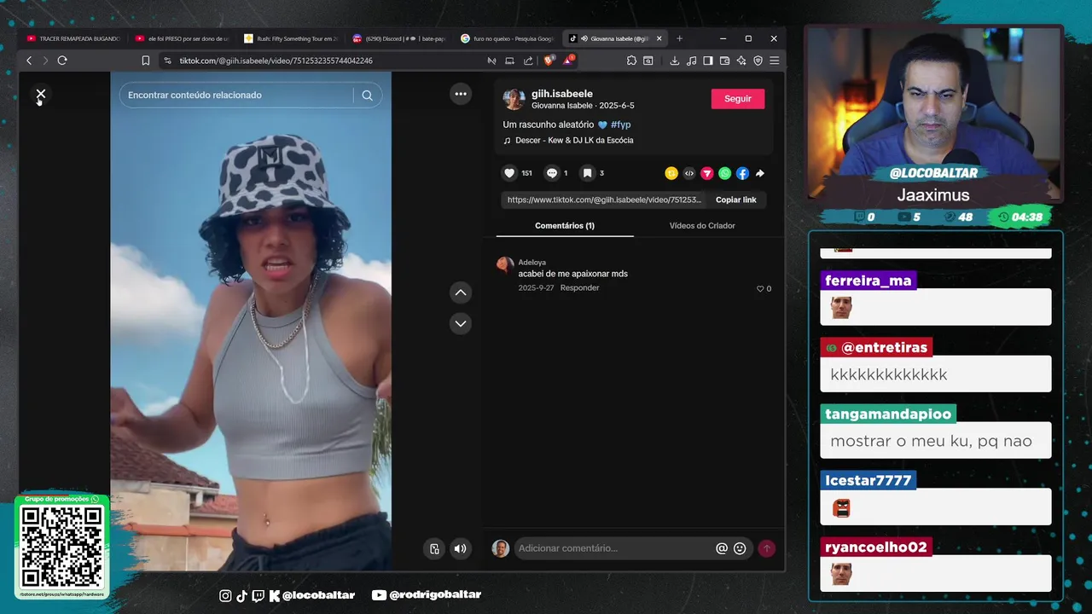Switch to 'Rush: Fifty Something Tour' tab
1092x614 pixels.
[x=290, y=38]
